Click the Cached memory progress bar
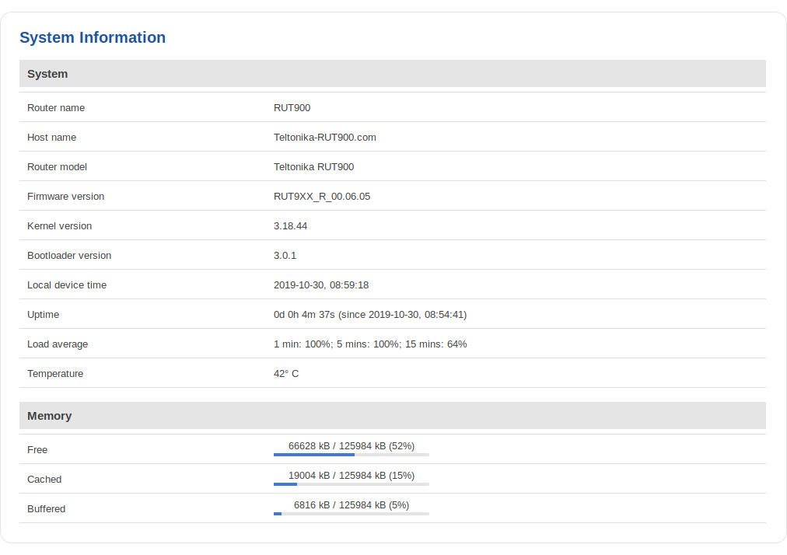 tap(351, 484)
